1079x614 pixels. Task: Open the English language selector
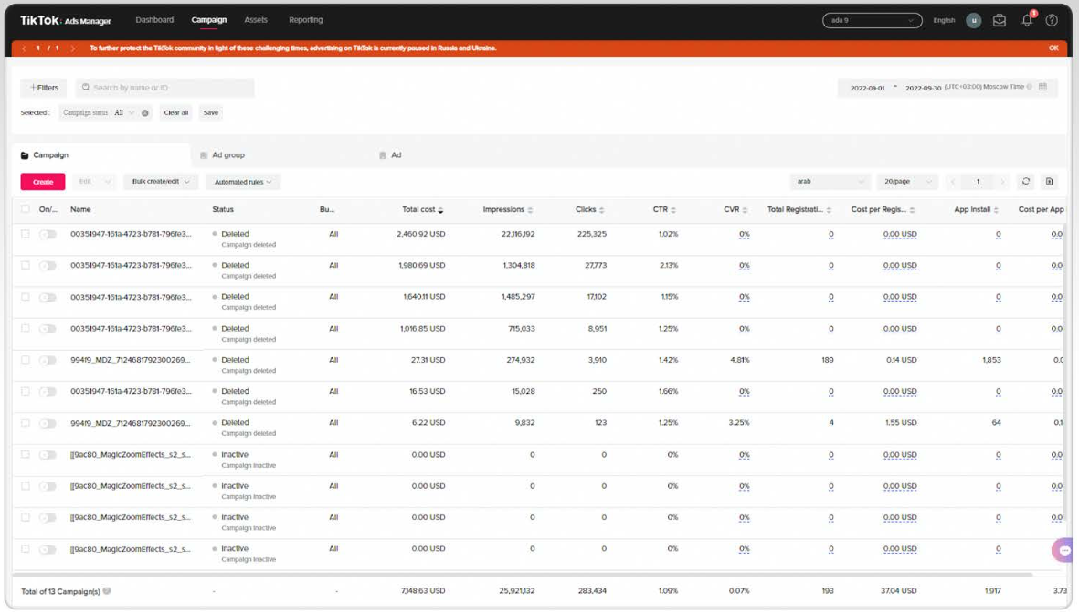tap(944, 20)
